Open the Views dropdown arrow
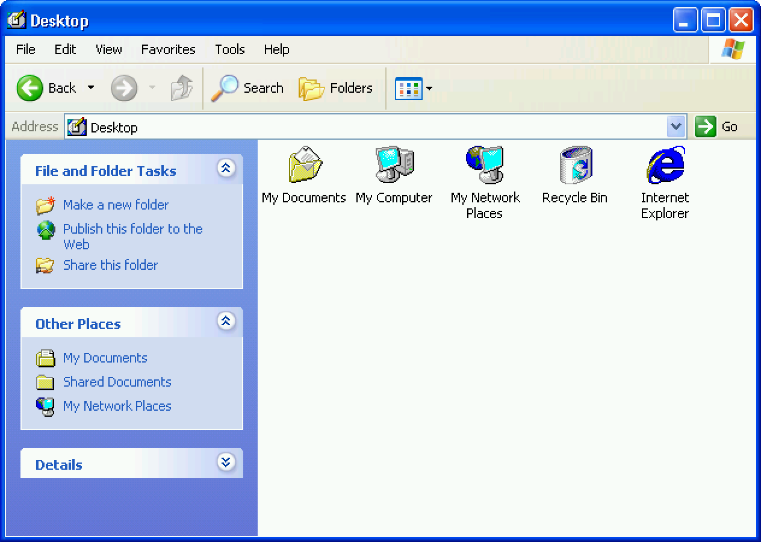The image size is (761, 542). pos(429,89)
